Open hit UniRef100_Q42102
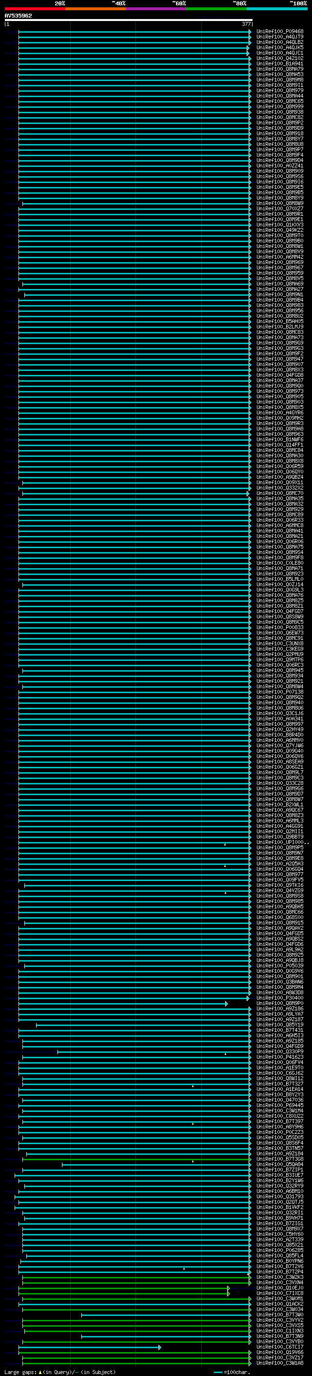This screenshot has height=1376, width=312. coord(280,58)
